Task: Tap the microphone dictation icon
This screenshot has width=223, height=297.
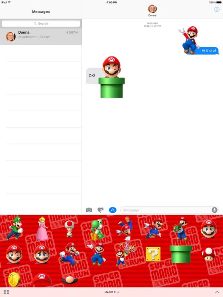Action: [x=214, y=210]
